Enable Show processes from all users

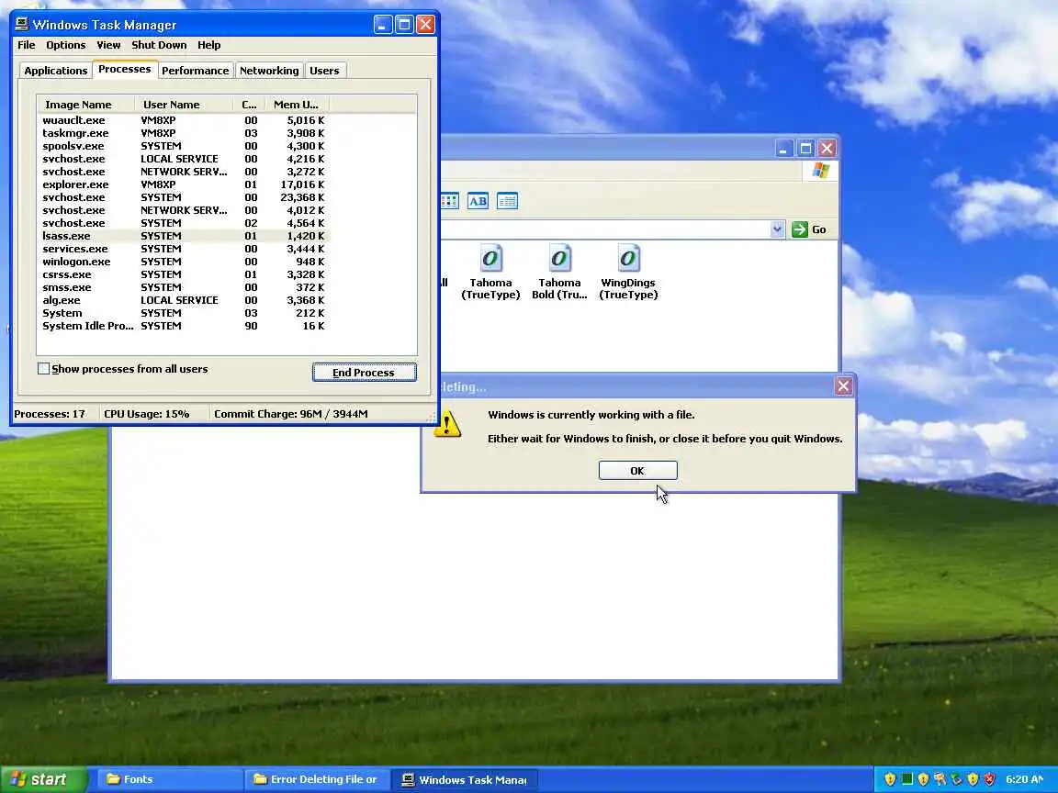tap(44, 369)
